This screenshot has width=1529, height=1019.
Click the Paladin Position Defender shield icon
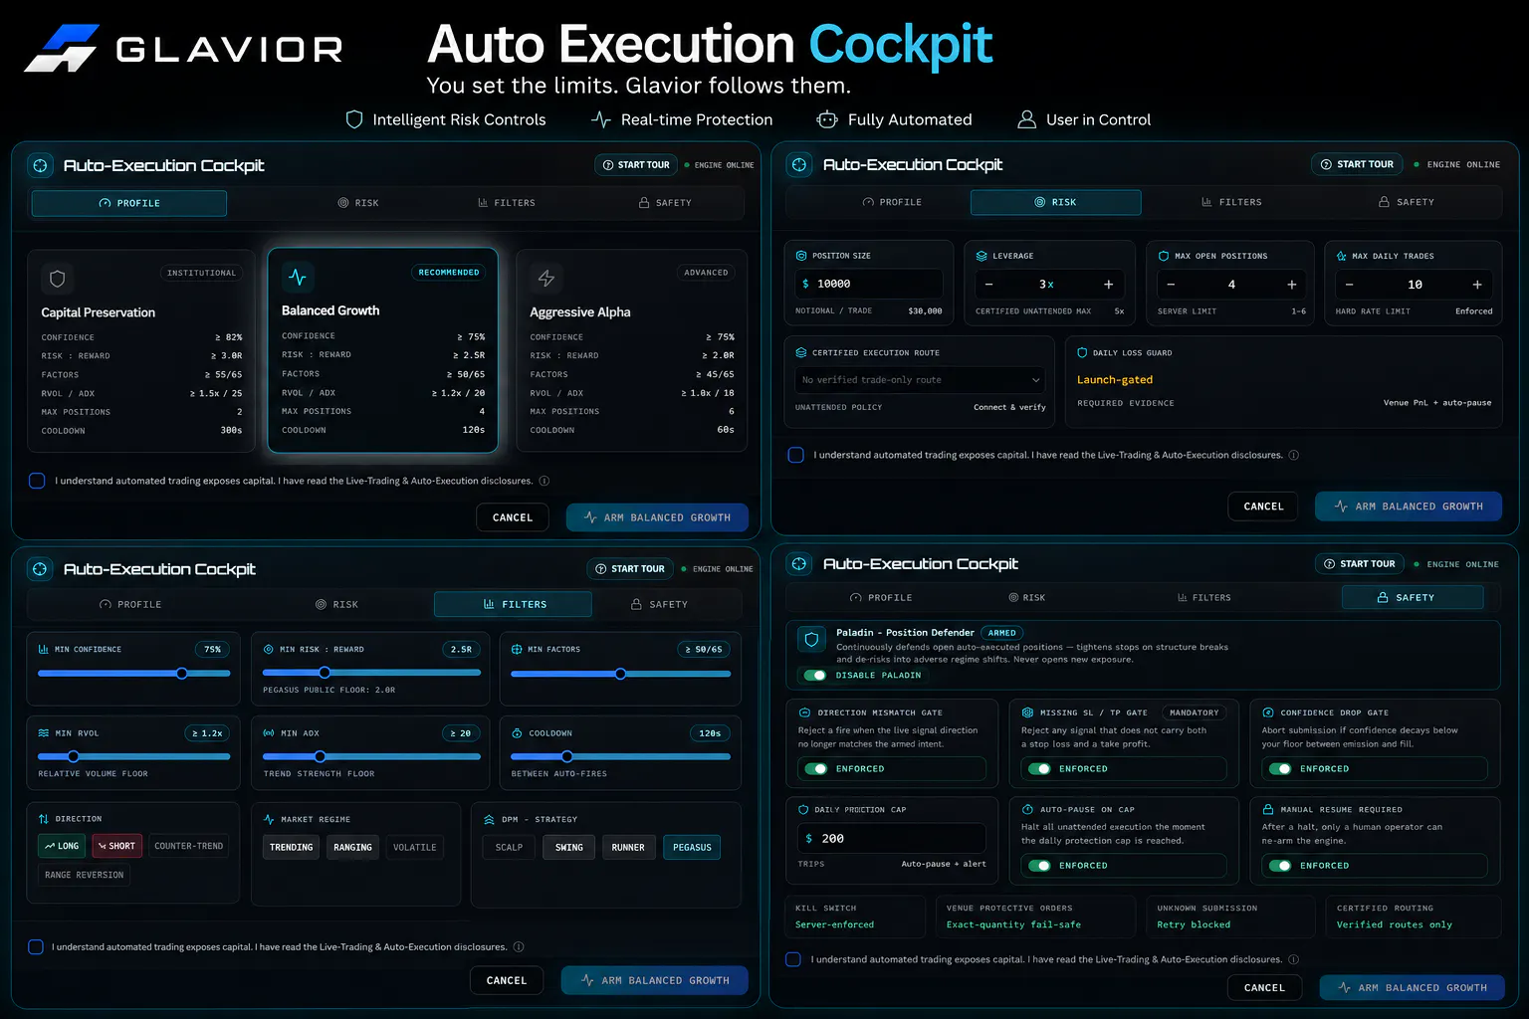(x=811, y=640)
